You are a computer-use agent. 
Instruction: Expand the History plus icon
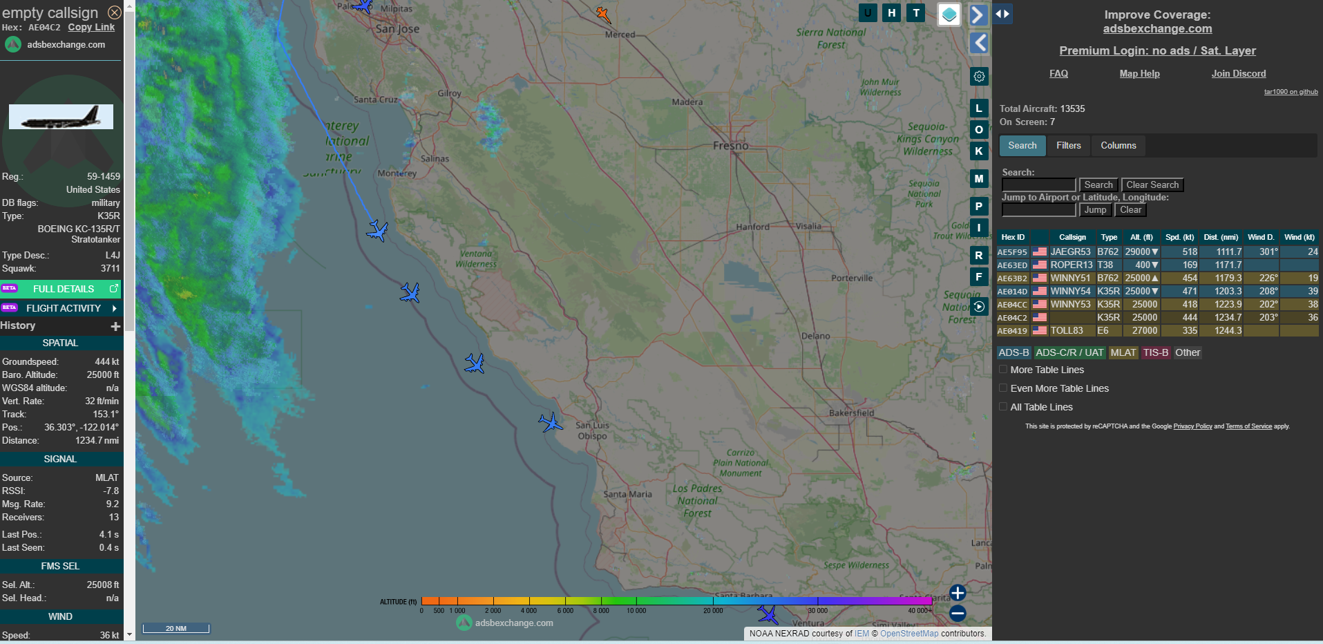pyautogui.click(x=115, y=326)
